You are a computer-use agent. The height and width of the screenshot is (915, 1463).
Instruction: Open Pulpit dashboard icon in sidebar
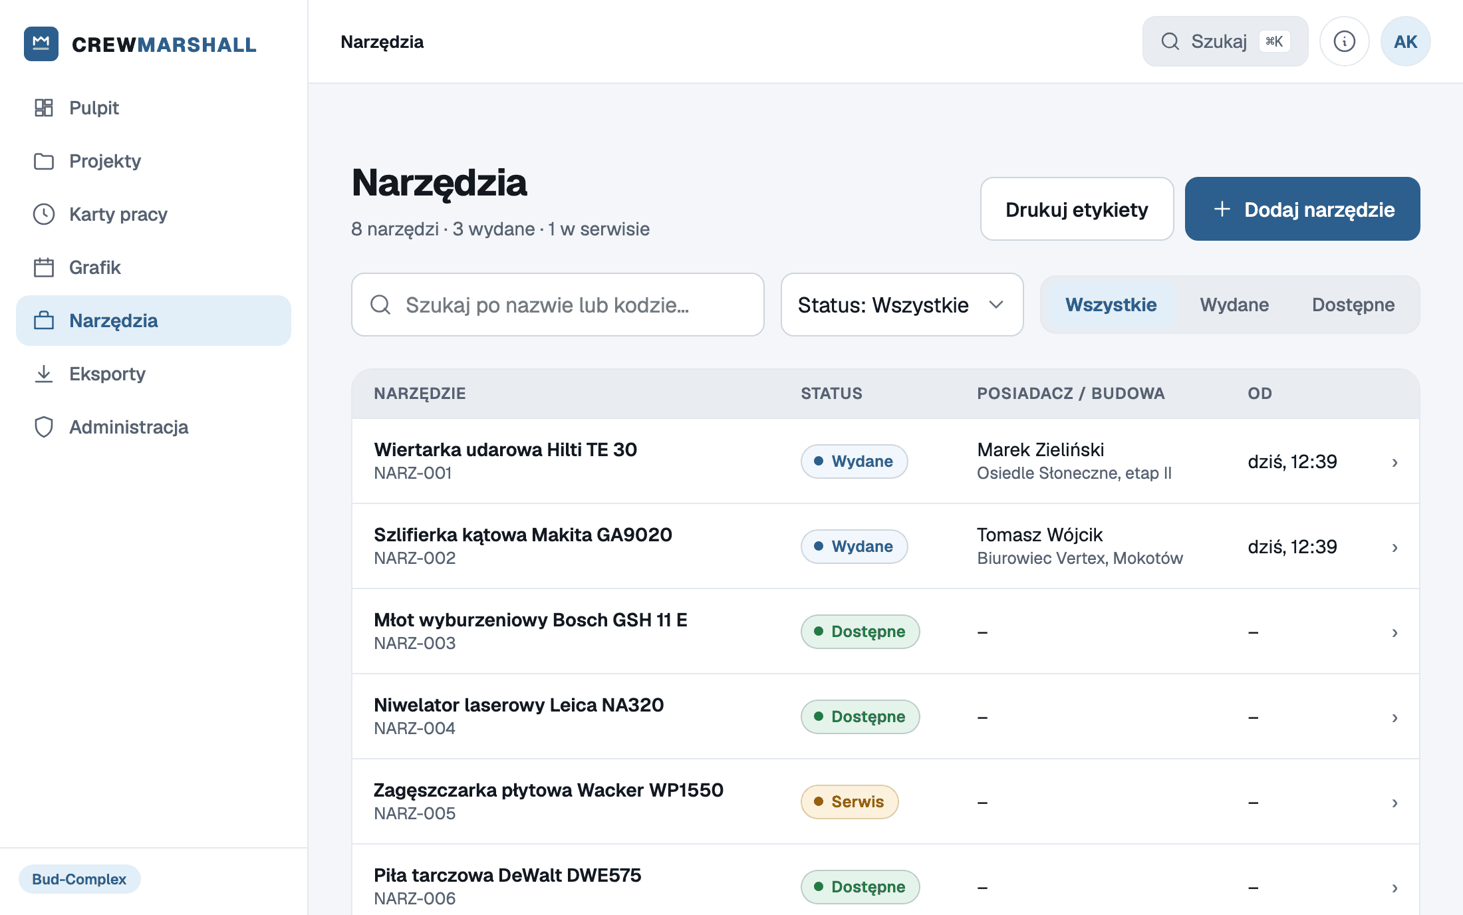coord(44,108)
